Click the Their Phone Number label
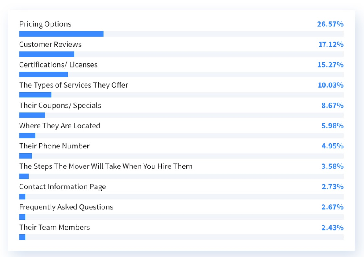Image resolution: width=364 pixels, height=257 pixels. point(54,146)
